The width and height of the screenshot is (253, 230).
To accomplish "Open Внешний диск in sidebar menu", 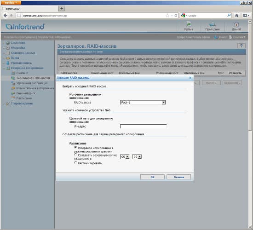I will 26,93.
